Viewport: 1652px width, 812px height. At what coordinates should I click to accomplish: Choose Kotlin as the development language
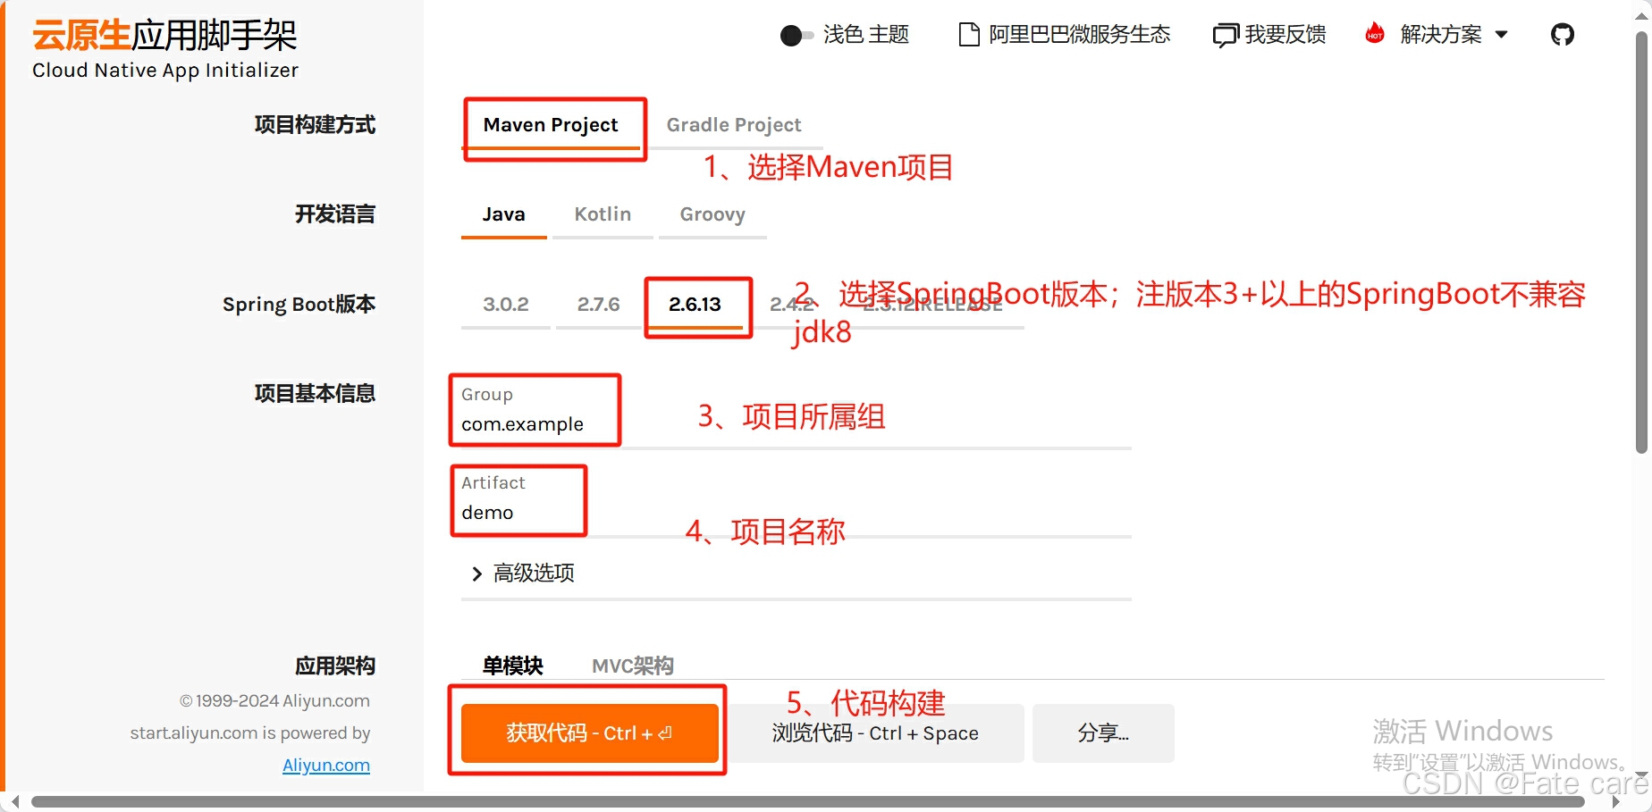point(603,215)
